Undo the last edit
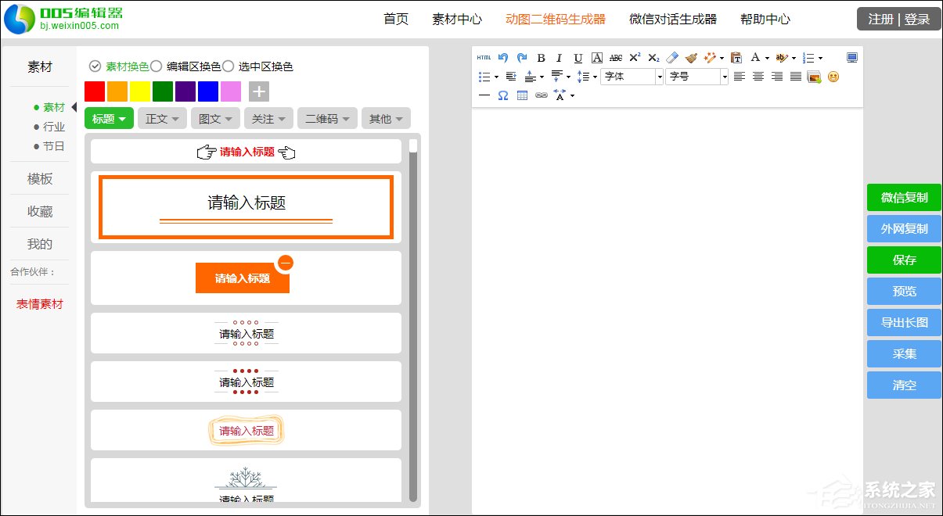The height and width of the screenshot is (516, 943). pyautogui.click(x=502, y=57)
